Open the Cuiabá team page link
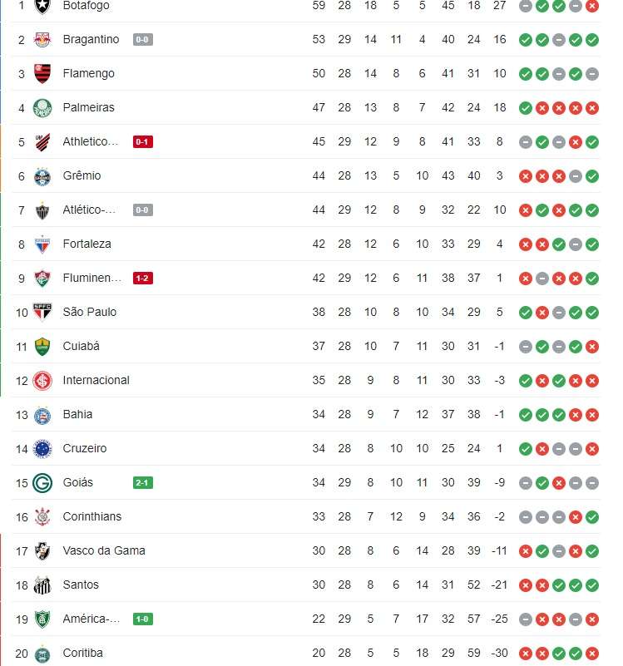Screen dimensions: 623x666 point(81,346)
